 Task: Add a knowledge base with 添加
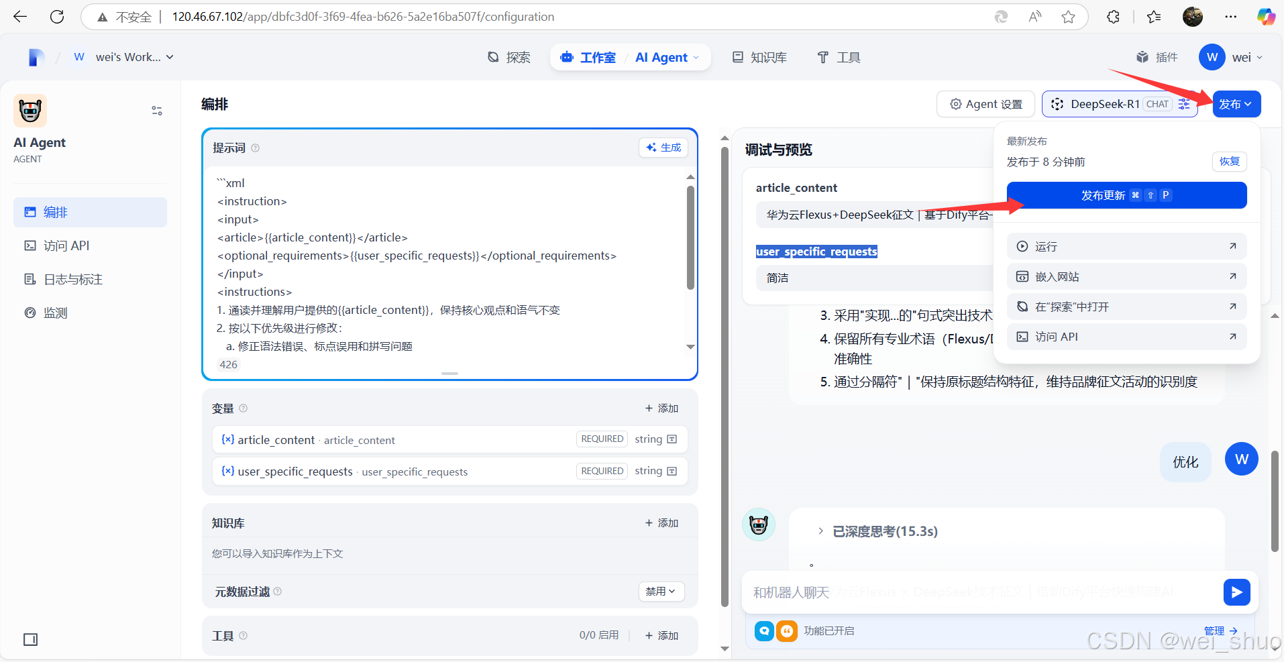pyautogui.click(x=661, y=522)
